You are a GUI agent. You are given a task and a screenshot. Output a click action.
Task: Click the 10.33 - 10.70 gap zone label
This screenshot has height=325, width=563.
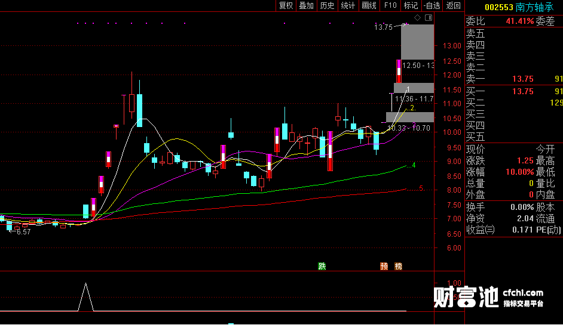(x=409, y=128)
